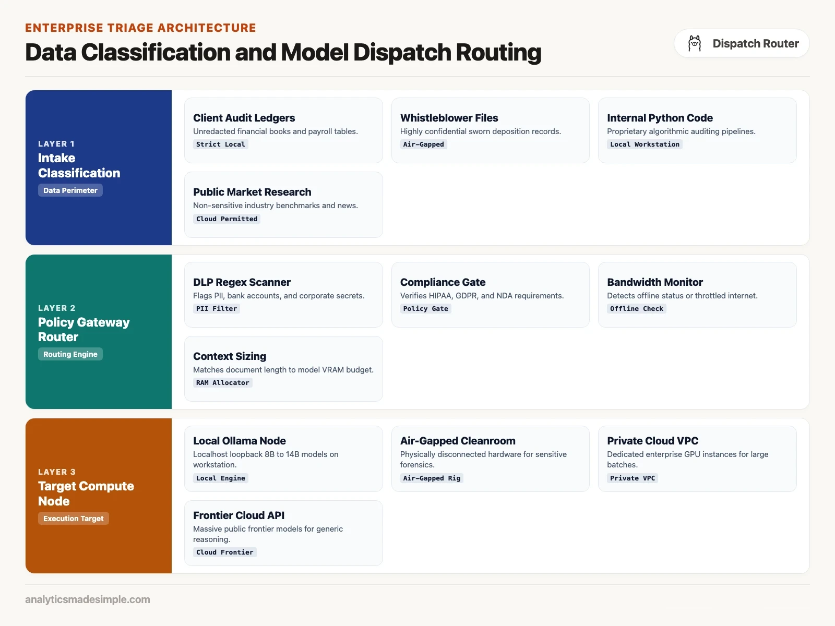The height and width of the screenshot is (626, 835).
Task: Open the Whistleblower Files card title
Action: click(449, 118)
